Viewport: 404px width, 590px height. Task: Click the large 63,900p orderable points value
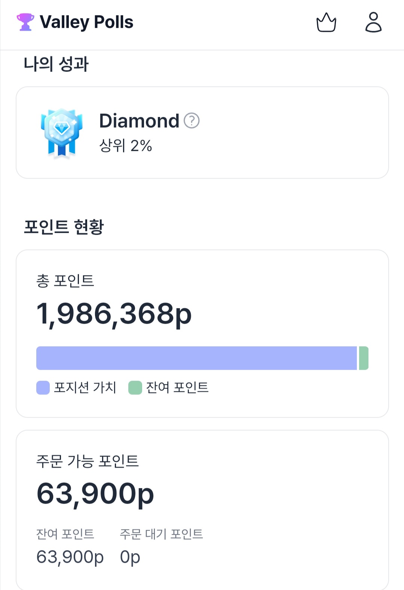(x=95, y=494)
